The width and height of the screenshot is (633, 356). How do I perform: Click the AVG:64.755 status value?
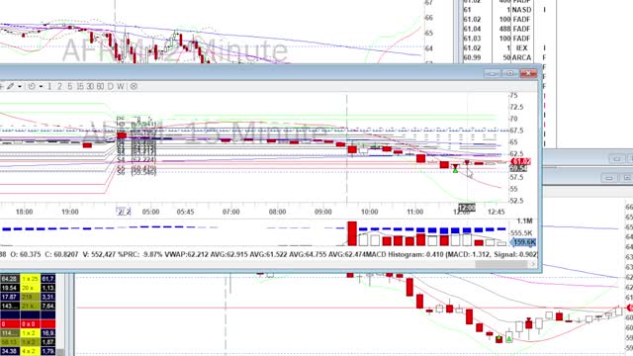pos(307,255)
